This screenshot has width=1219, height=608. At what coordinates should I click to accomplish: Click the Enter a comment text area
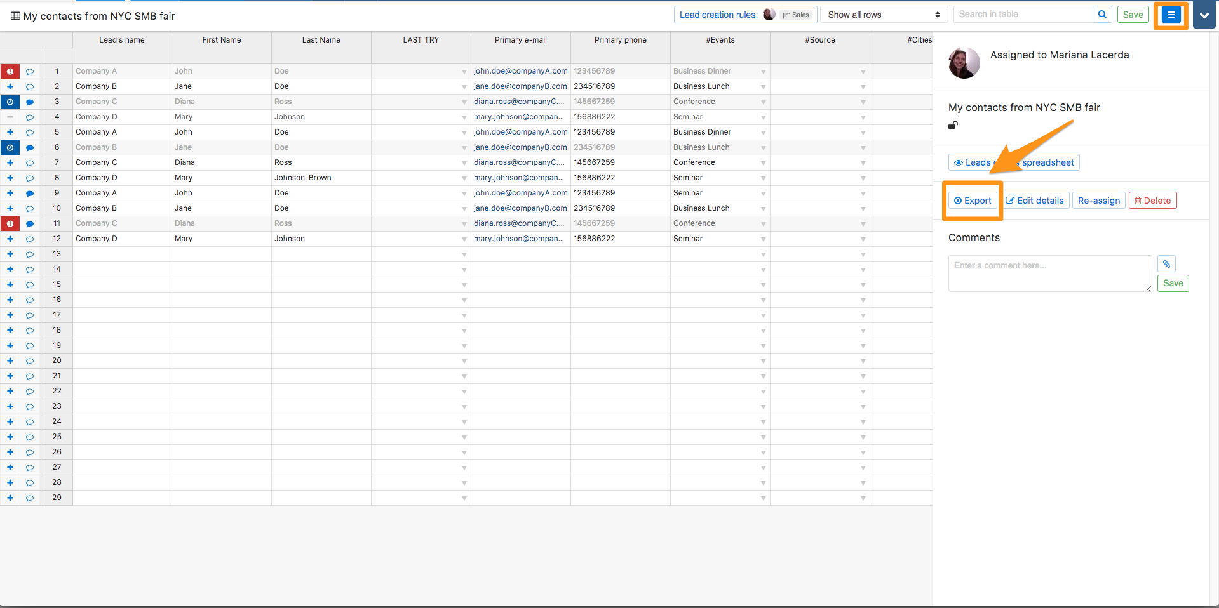tap(1049, 274)
